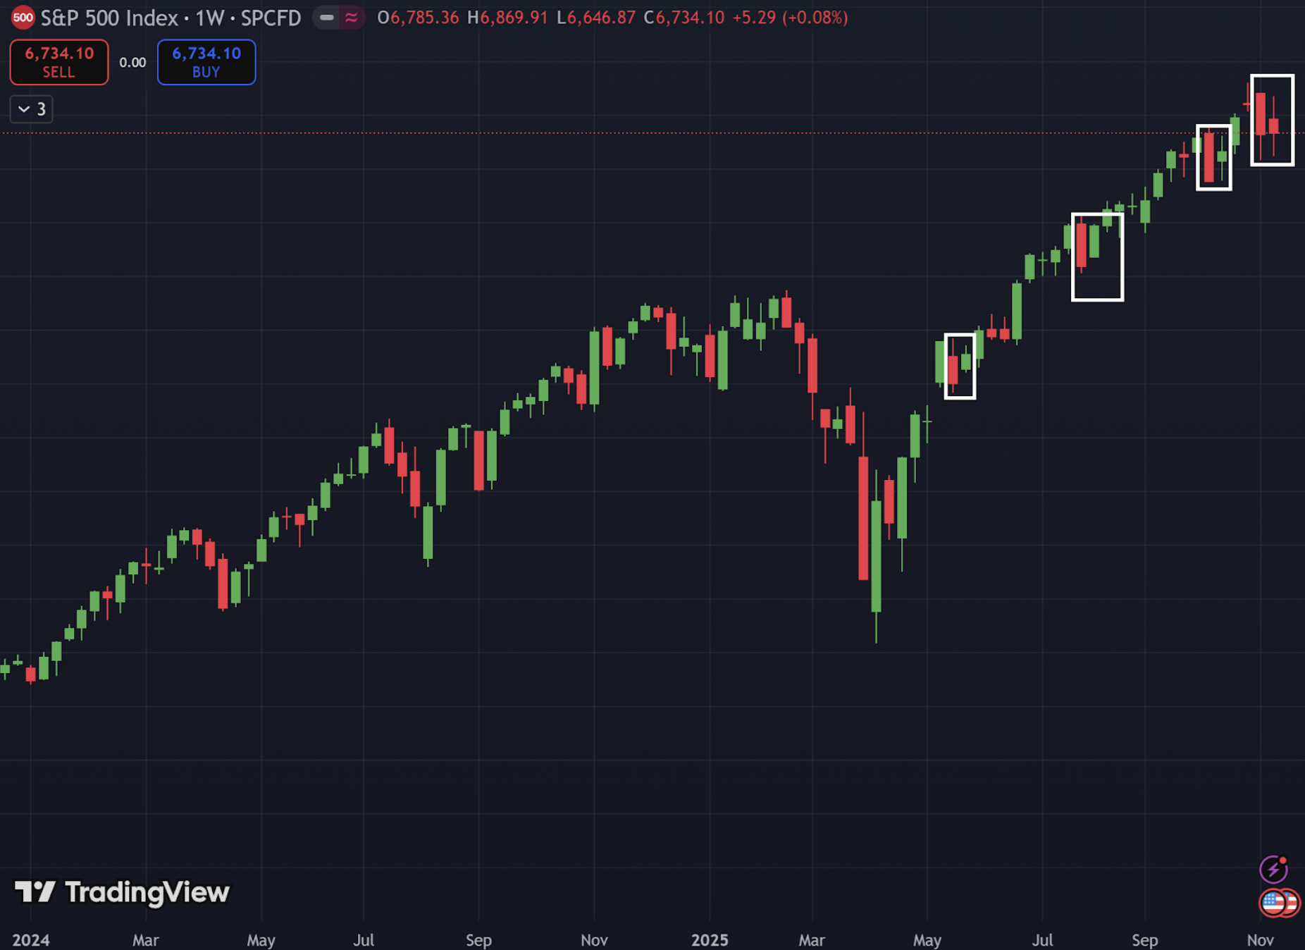Image resolution: width=1305 pixels, height=950 pixels.
Task: Click the BUY button showing 6,734.10
Action: (206, 62)
